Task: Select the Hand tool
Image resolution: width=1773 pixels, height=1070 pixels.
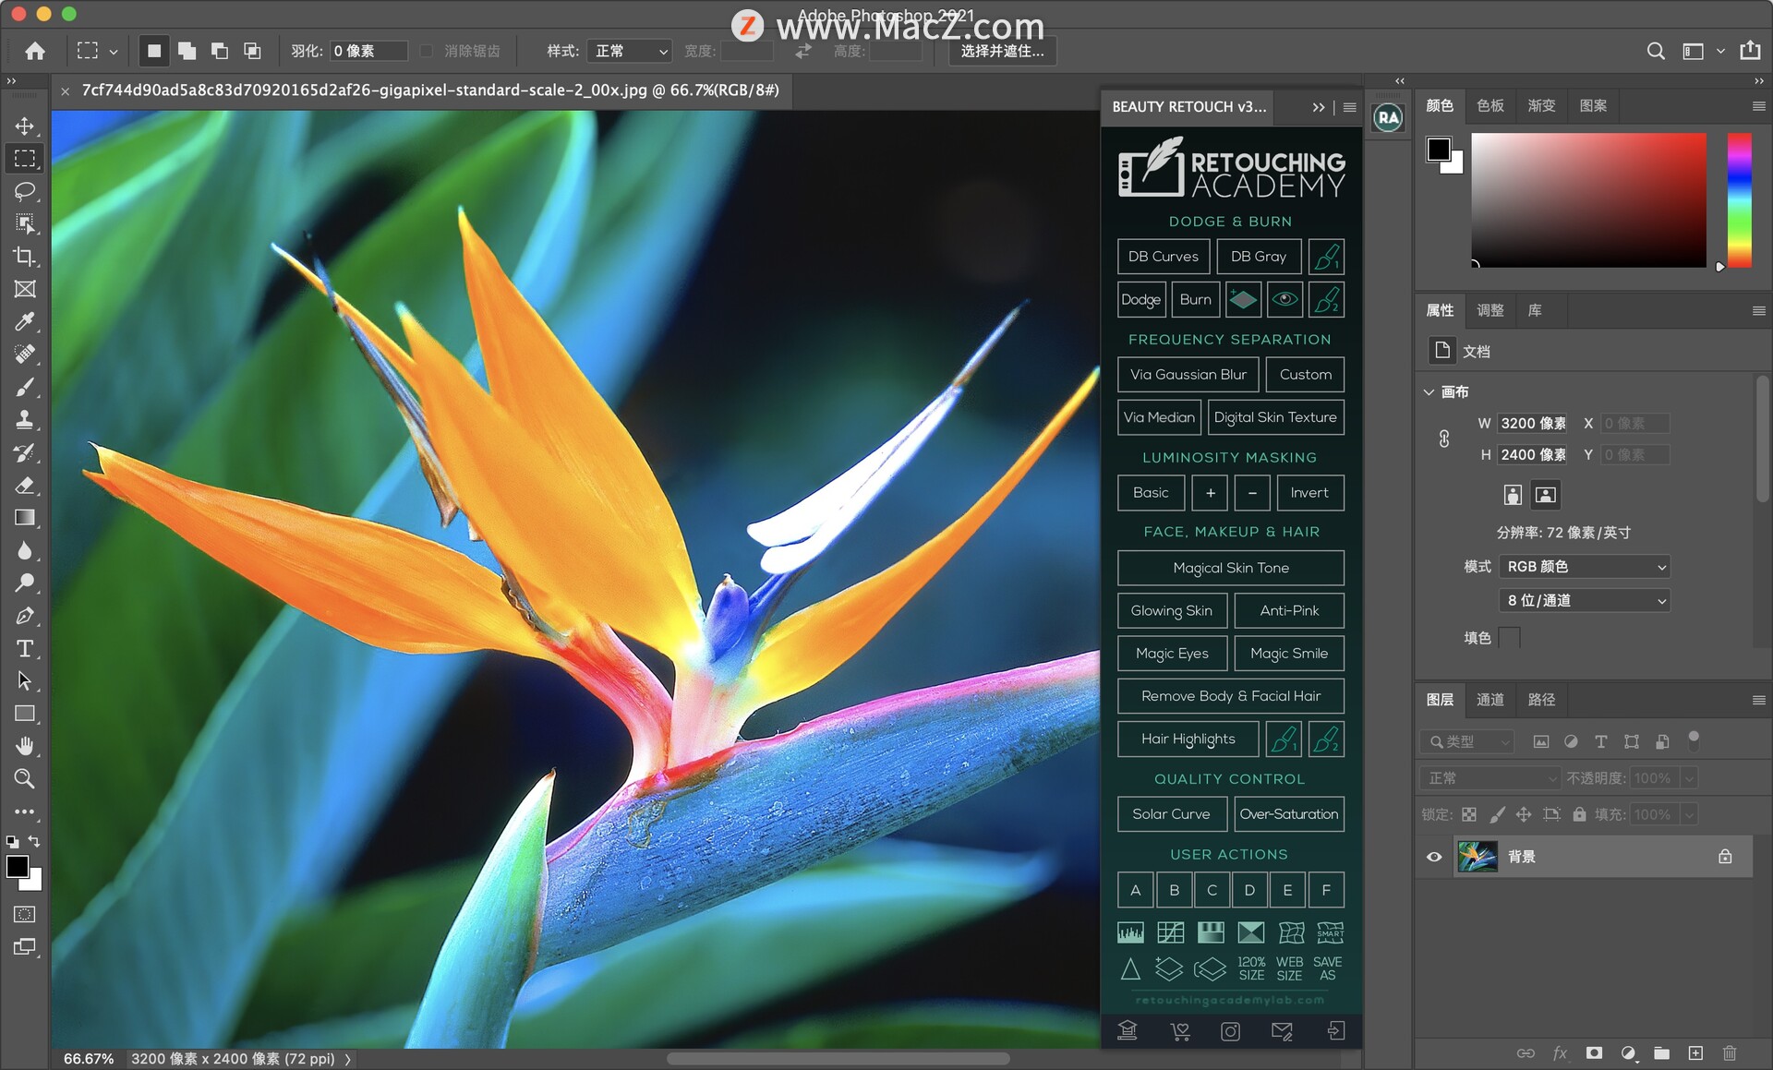Action: 25,746
